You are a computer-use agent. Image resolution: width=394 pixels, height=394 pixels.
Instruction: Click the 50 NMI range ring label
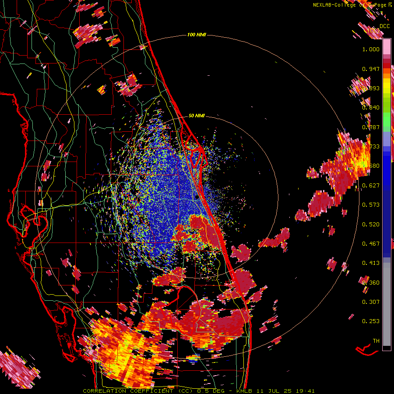pos(197,116)
